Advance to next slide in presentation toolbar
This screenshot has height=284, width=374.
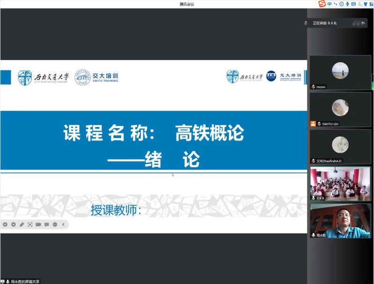click(x=14, y=225)
